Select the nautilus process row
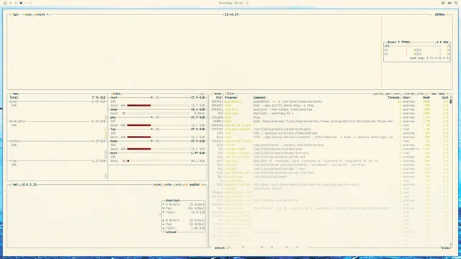The height and width of the screenshot is (259, 461). [x=329, y=109]
